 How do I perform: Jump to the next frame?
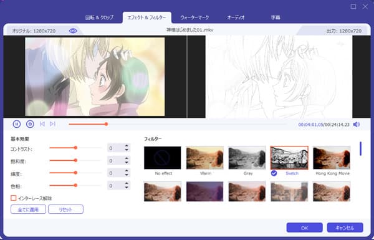[52, 124]
